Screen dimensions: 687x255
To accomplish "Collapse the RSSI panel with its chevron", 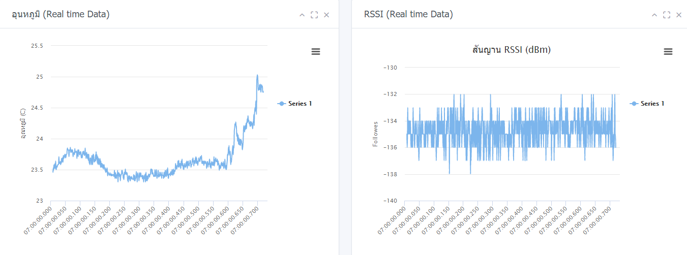I will coord(654,15).
